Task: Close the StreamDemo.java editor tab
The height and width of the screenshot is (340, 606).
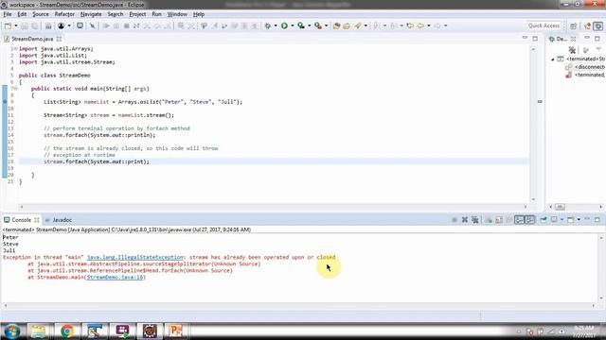Action: point(59,39)
